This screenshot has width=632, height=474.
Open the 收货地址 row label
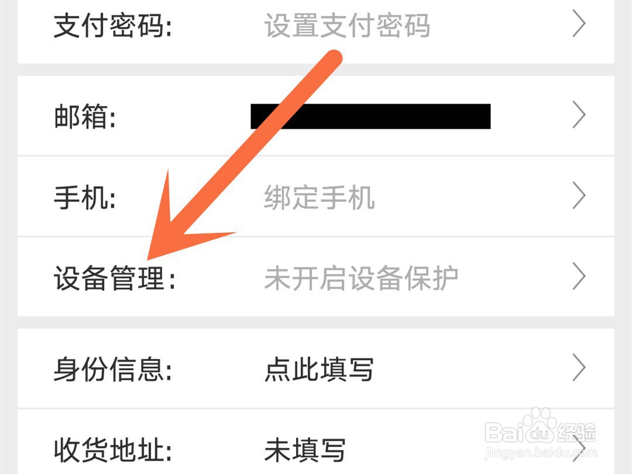point(114,450)
